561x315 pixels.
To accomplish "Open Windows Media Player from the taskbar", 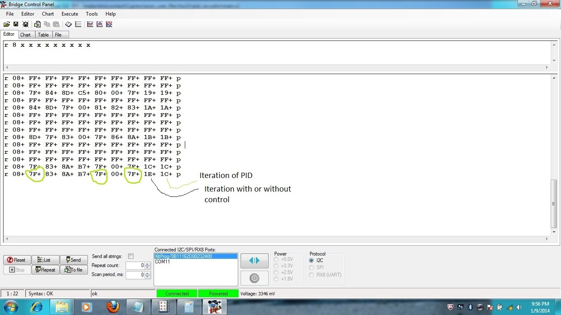I will [87, 307].
